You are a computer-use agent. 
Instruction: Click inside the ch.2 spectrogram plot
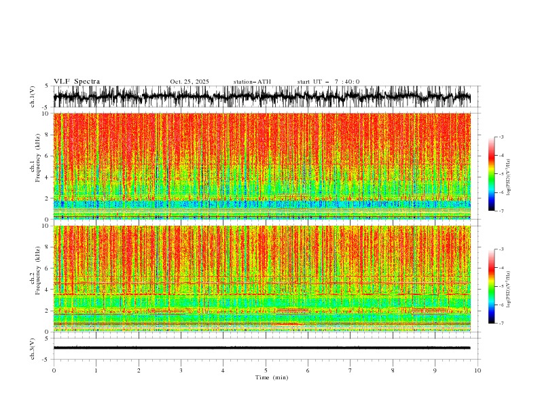(x=262, y=279)
